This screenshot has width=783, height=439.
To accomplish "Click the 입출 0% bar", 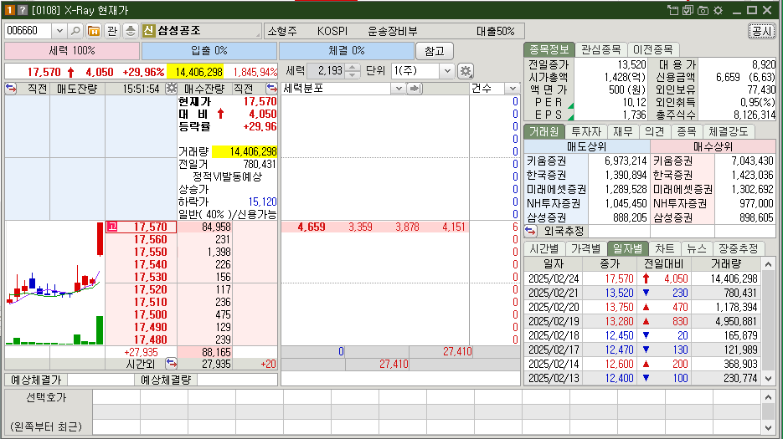I will 209,51.
